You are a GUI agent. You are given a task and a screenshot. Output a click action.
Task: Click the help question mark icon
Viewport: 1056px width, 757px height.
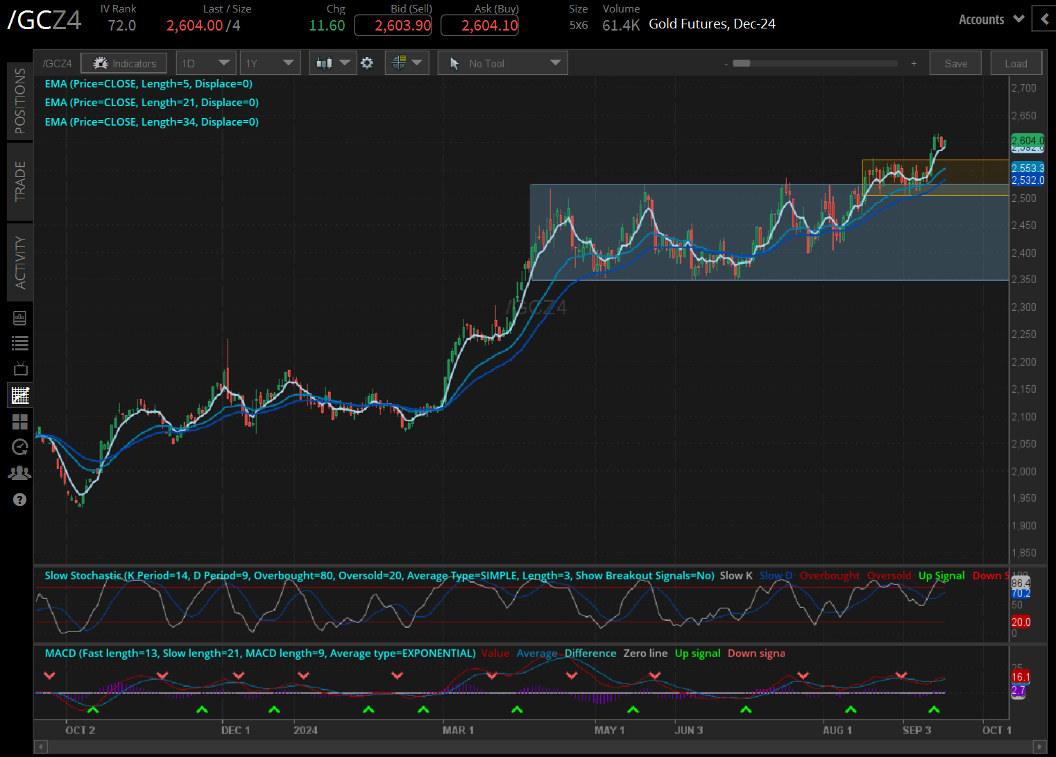[x=19, y=500]
